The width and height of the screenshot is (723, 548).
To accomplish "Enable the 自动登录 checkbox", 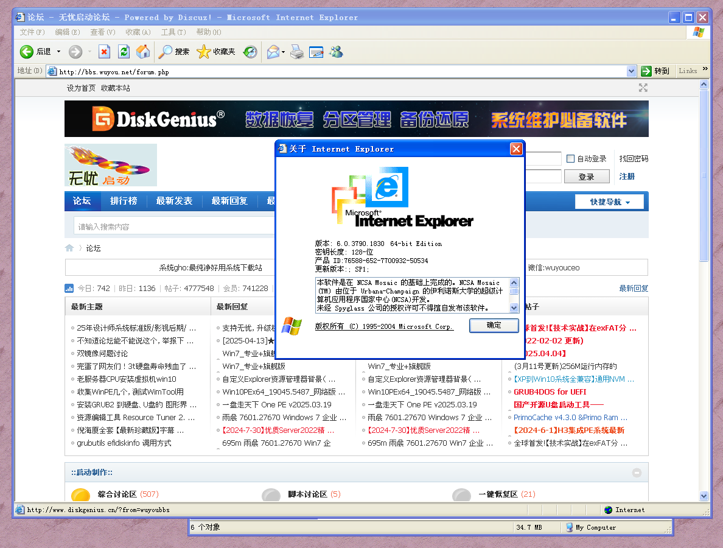I will (x=570, y=159).
